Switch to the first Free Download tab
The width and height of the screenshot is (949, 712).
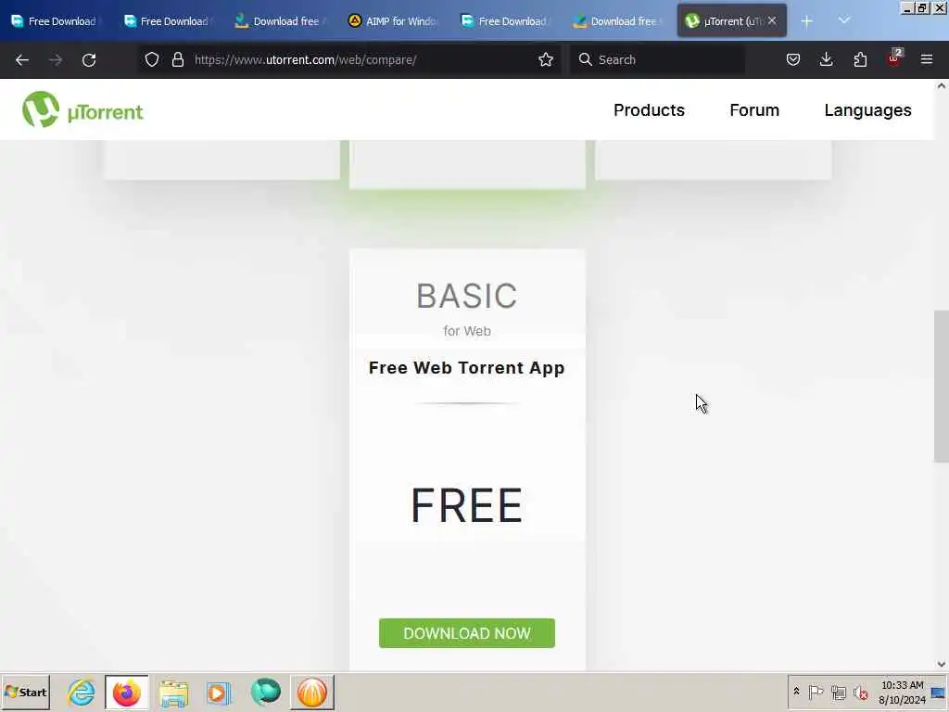pos(56,21)
